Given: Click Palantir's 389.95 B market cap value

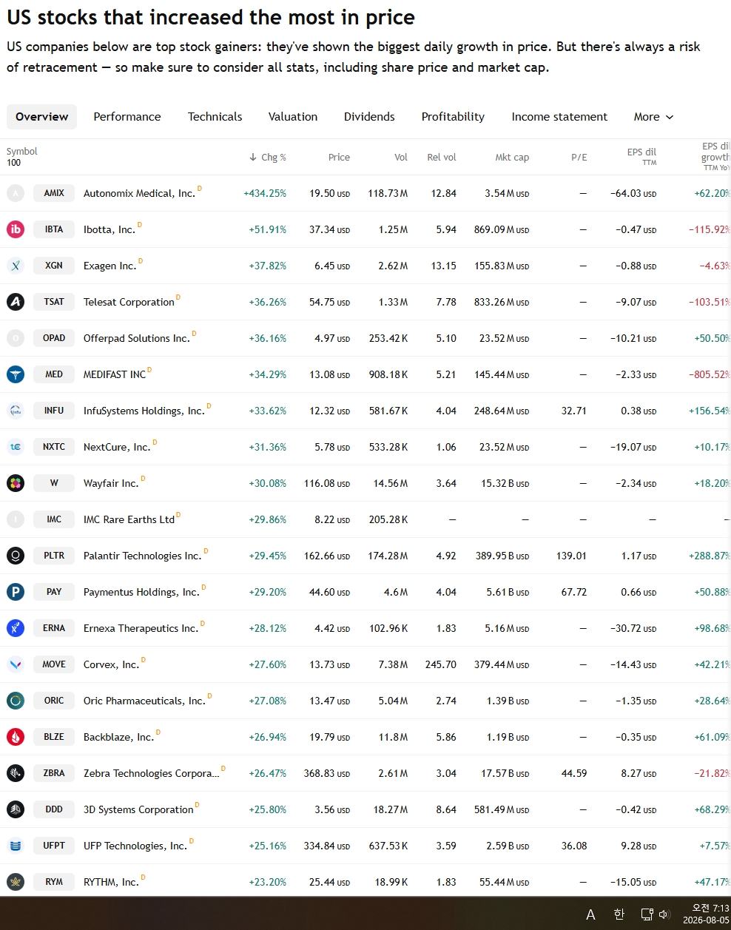Looking at the screenshot, I should tap(502, 556).
